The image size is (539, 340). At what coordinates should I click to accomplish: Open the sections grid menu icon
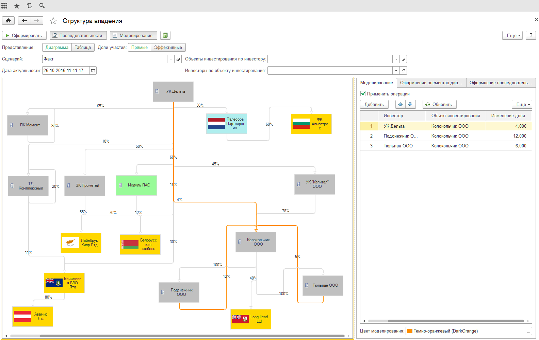[4, 6]
